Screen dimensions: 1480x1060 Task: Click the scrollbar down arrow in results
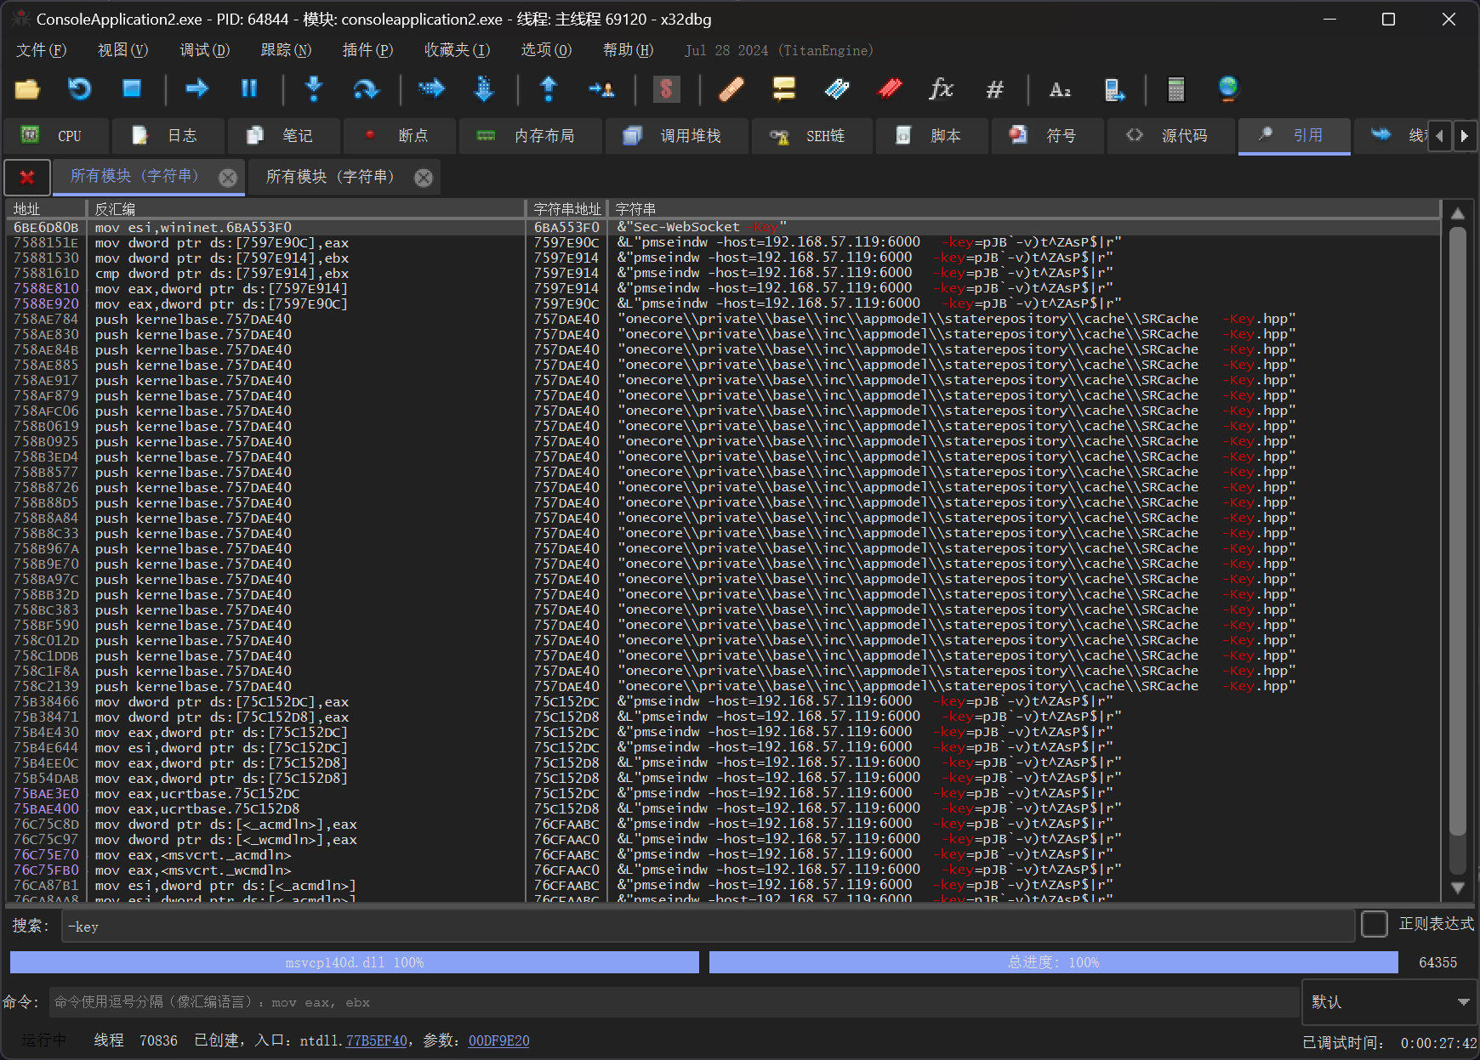click(x=1457, y=887)
